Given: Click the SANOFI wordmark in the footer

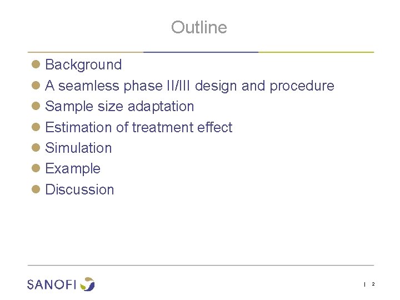Looking at the screenshot, I should pos(52,284).
